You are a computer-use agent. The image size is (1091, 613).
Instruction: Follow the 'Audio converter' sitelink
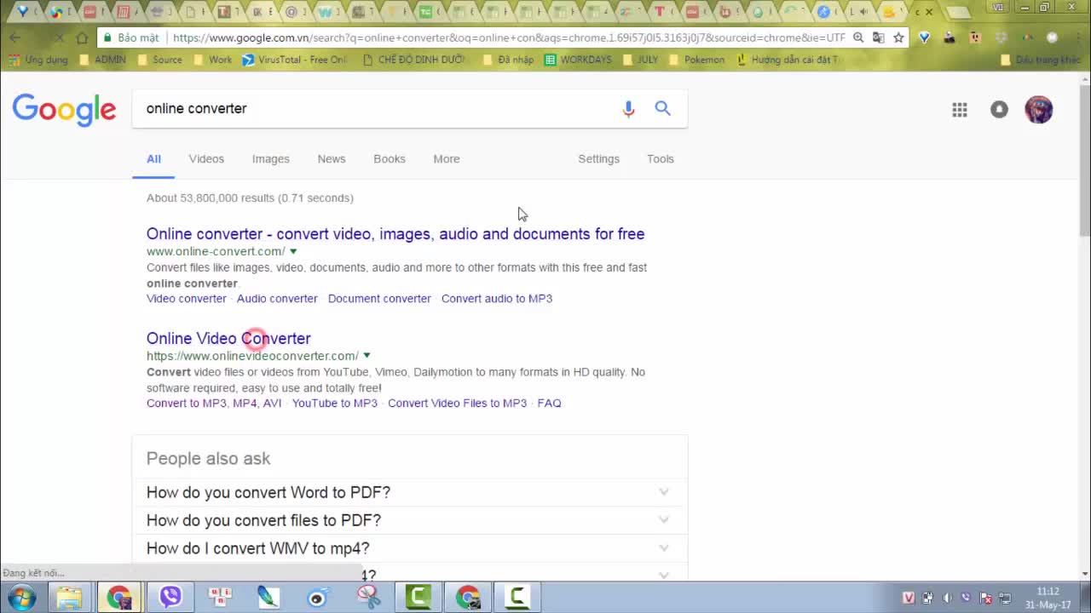(277, 299)
